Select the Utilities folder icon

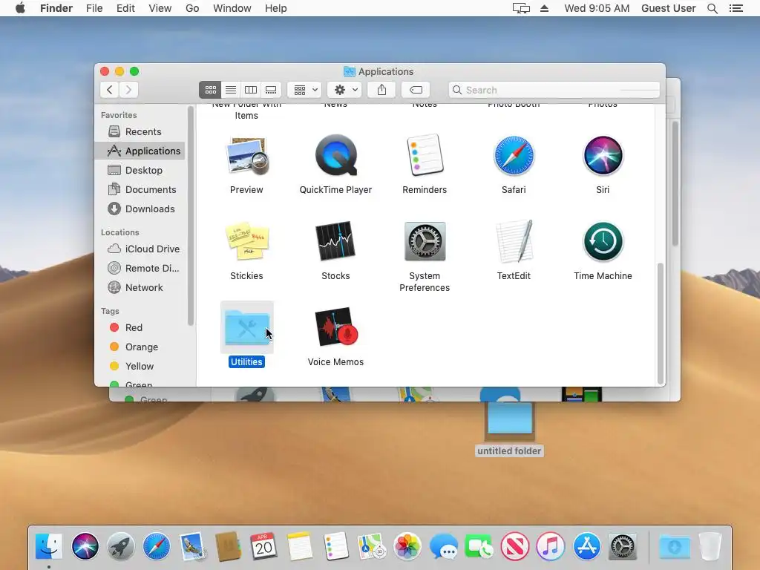click(x=247, y=327)
